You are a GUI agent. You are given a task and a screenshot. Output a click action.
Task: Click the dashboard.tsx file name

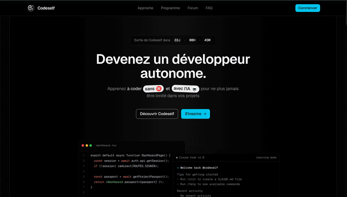pyautogui.click(x=106, y=145)
